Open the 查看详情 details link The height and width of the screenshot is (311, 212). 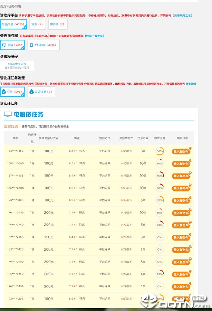[x=191, y=84]
